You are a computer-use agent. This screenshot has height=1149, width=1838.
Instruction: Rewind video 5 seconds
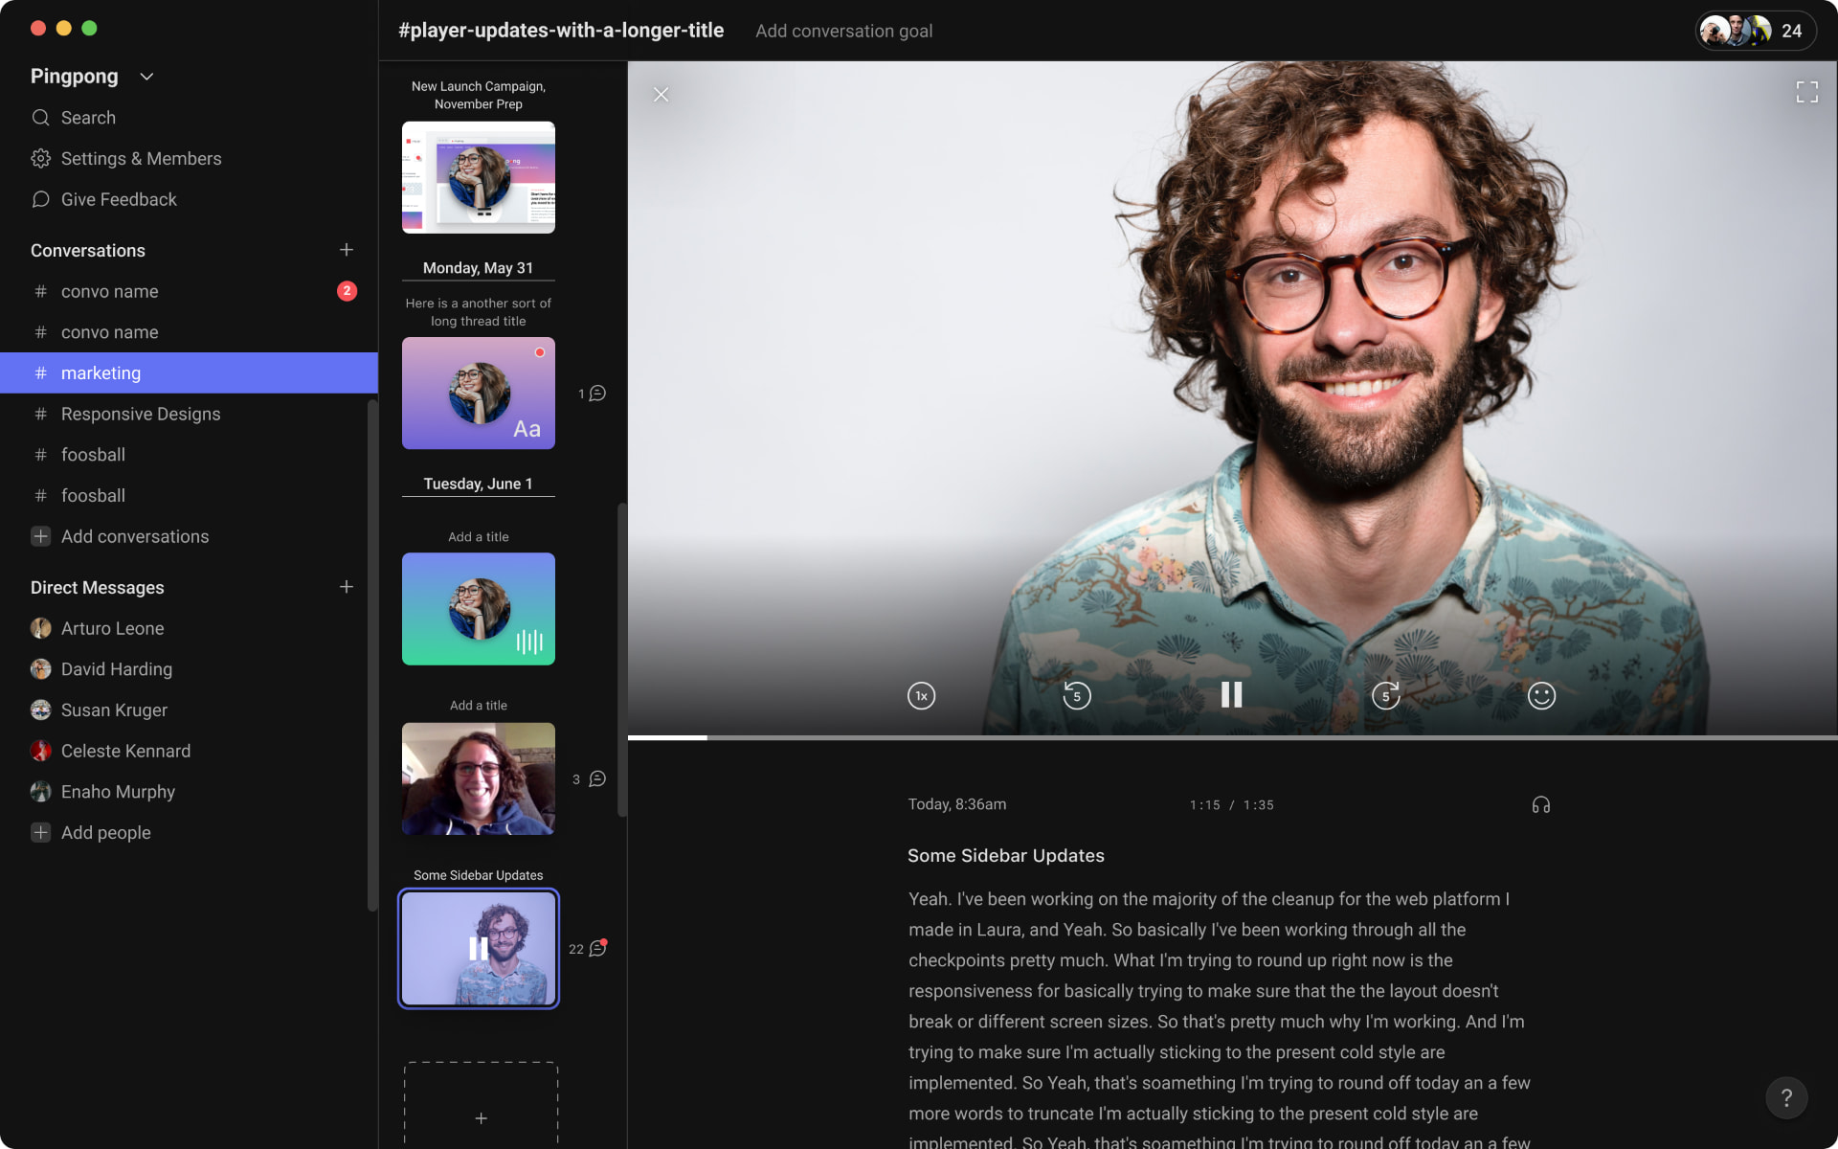(x=1076, y=696)
